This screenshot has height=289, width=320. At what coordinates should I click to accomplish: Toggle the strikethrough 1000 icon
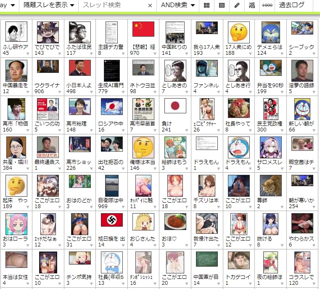pos(267,5)
